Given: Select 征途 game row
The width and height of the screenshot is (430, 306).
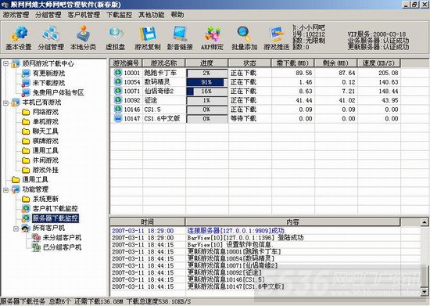Looking at the screenshot, I should [x=255, y=100].
